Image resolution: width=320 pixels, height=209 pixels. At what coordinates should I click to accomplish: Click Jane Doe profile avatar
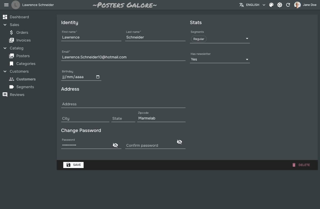297,5
